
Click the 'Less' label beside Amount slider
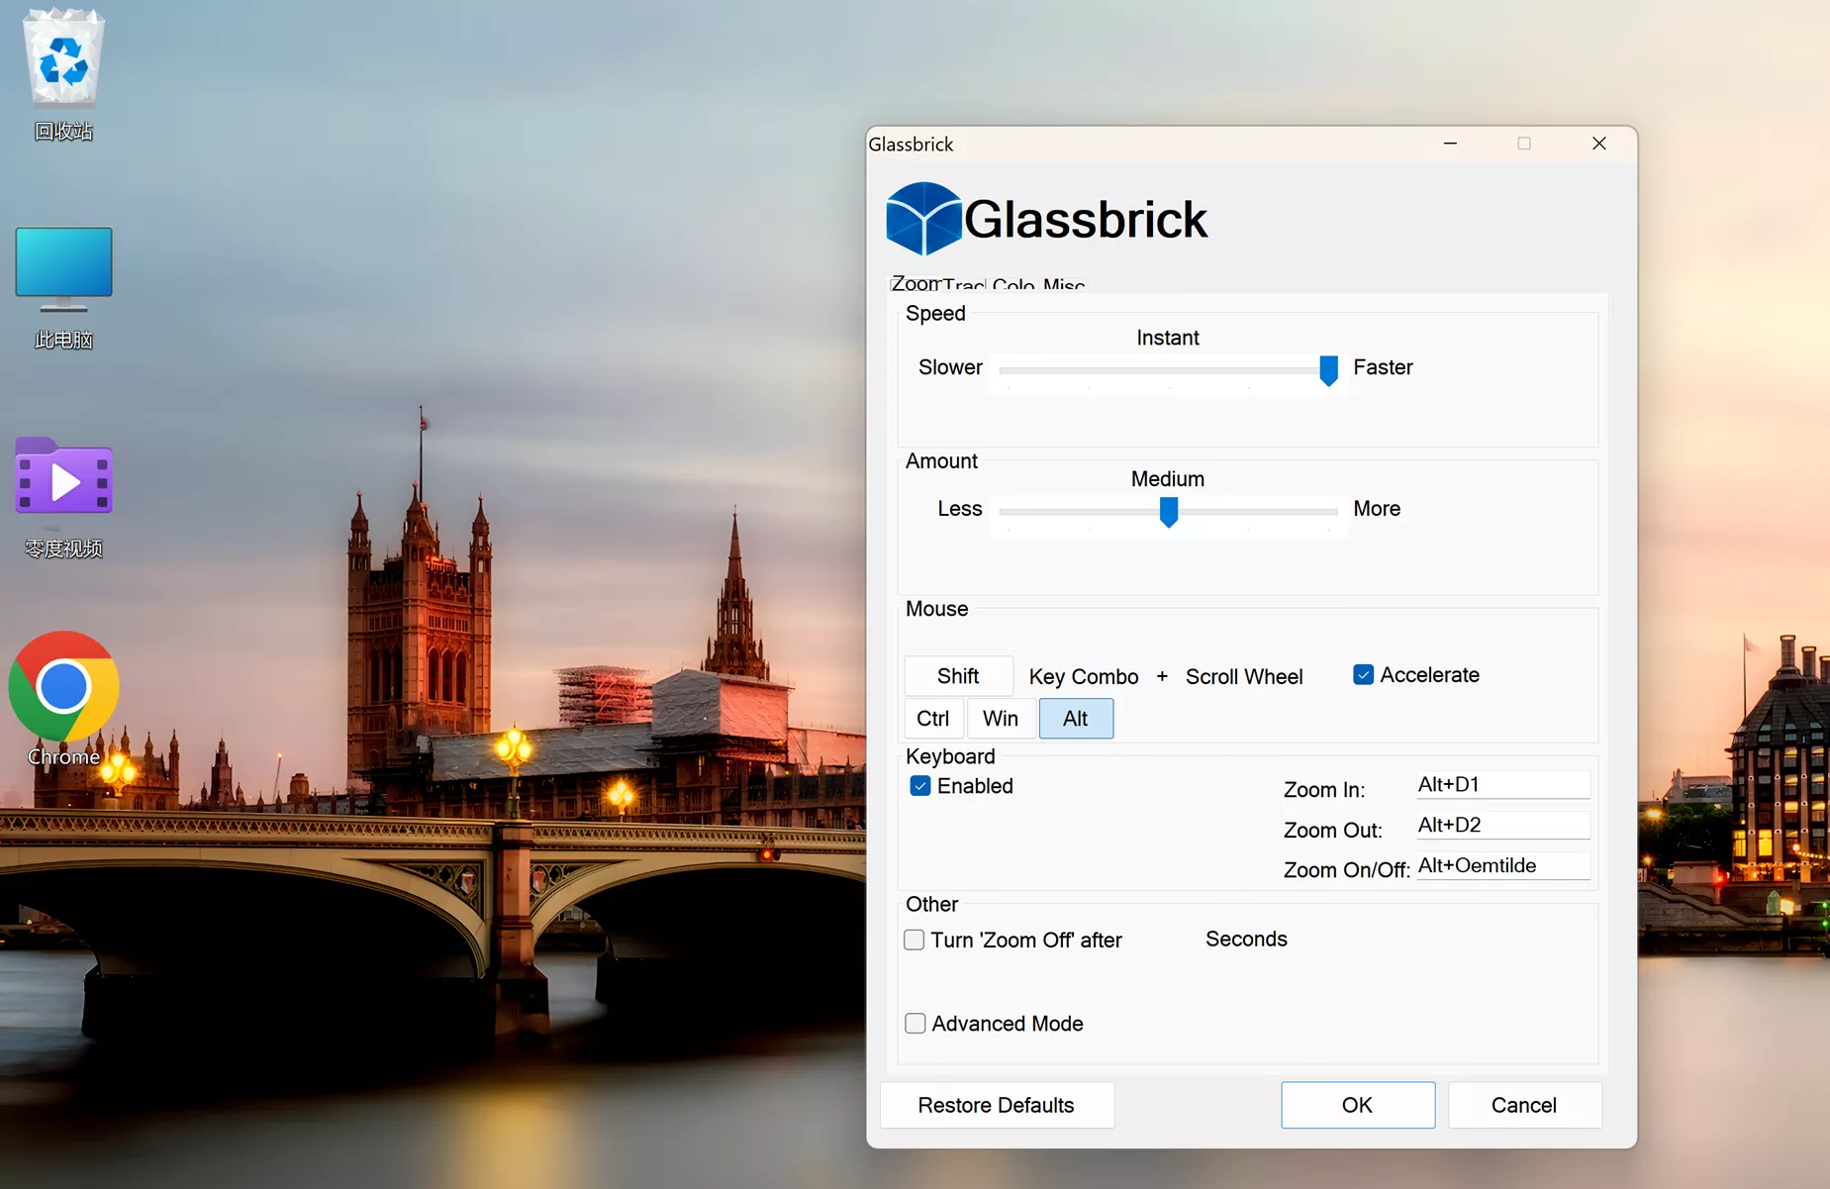(960, 509)
